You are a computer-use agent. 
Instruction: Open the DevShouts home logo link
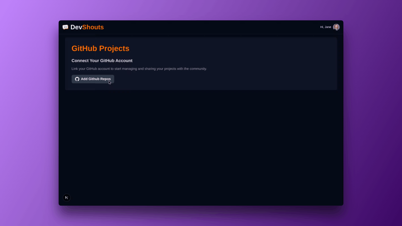[x=83, y=27]
